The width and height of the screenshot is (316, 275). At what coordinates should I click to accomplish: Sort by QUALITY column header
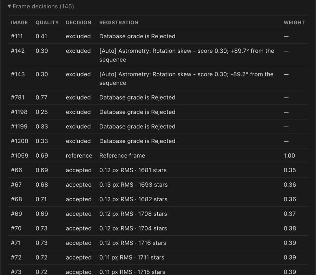tap(47, 22)
